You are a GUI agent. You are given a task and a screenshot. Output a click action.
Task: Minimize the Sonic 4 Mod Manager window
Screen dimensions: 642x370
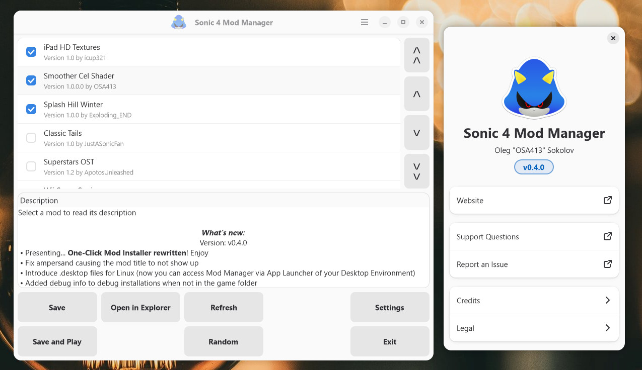coord(385,22)
